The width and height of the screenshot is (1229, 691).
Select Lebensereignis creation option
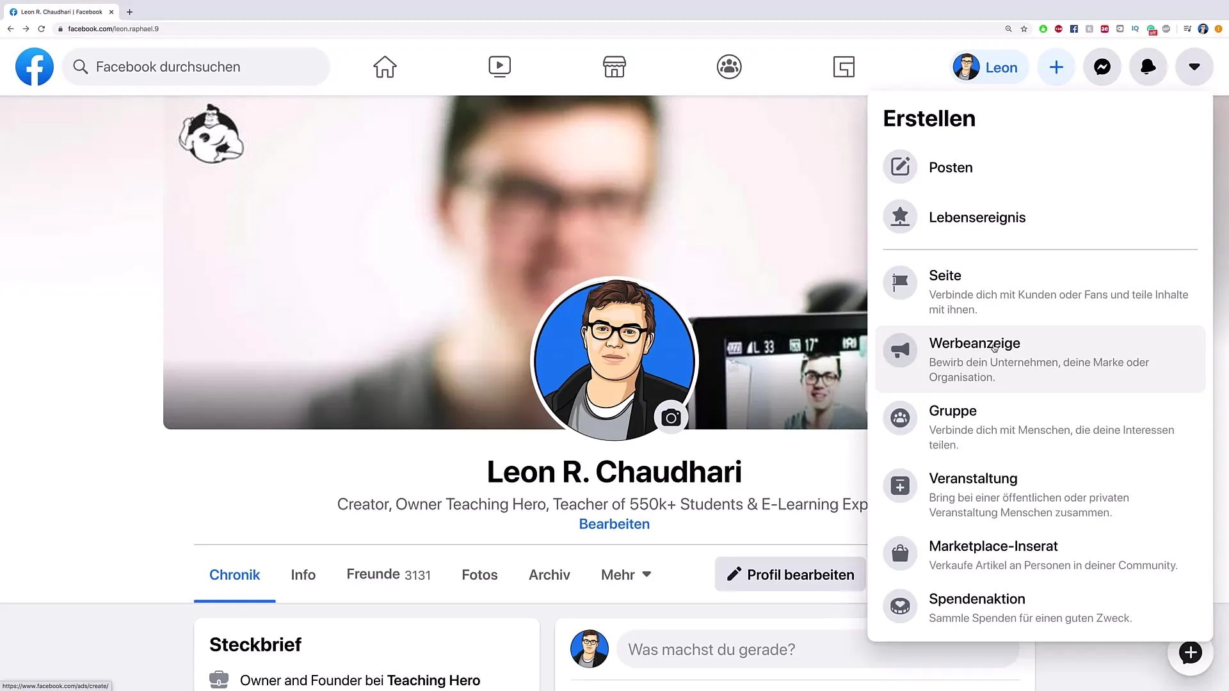tap(977, 217)
